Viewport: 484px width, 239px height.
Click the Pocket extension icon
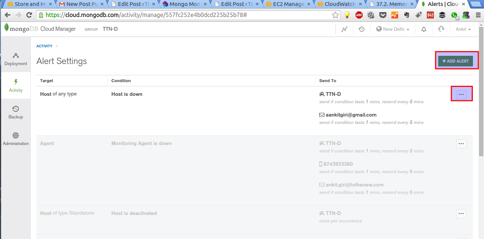(x=383, y=15)
